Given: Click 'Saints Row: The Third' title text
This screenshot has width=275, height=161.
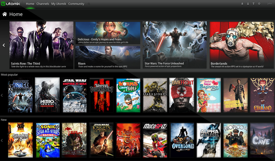Looking at the screenshot, I should click(x=25, y=63).
